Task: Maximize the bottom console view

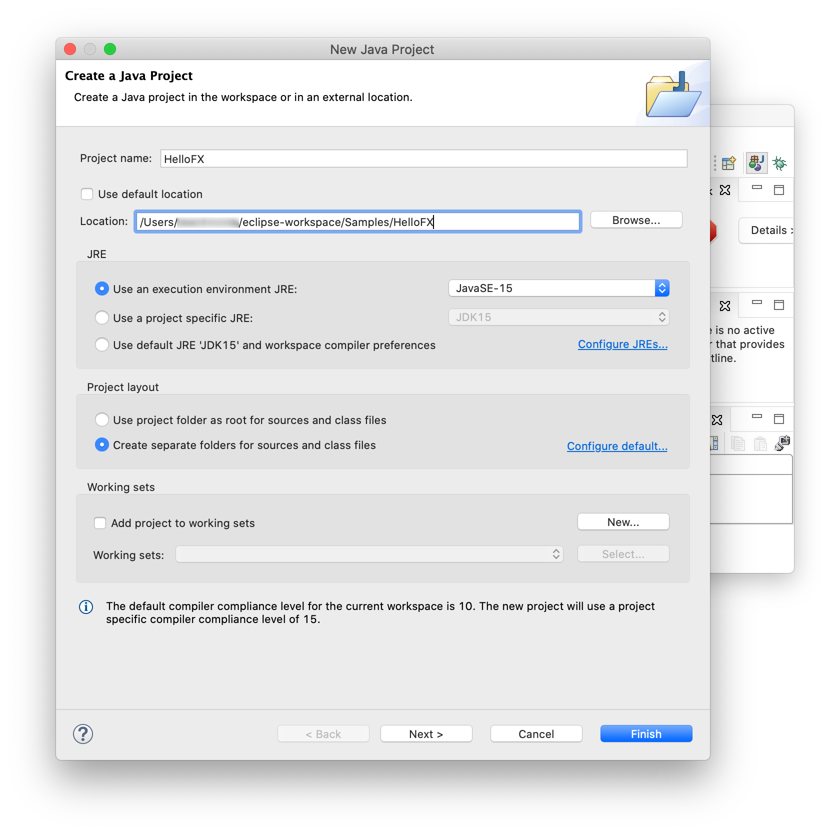Action: [x=779, y=419]
